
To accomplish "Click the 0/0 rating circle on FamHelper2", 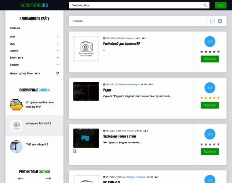I will pyautogui.click(x=210, y=41).
